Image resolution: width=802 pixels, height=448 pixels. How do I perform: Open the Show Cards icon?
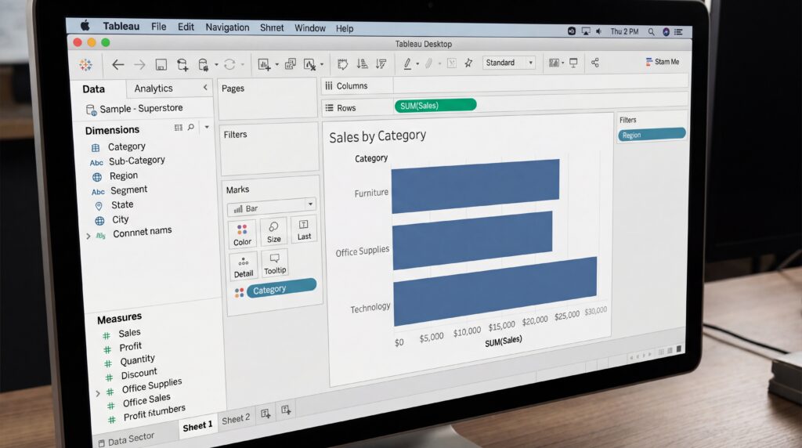coord(554,63)
